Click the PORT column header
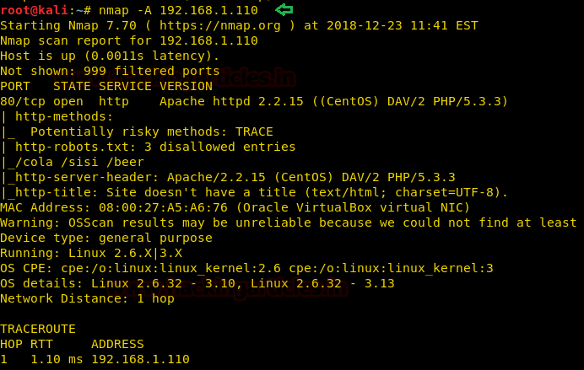584x370 pixels. coord(15,86)
